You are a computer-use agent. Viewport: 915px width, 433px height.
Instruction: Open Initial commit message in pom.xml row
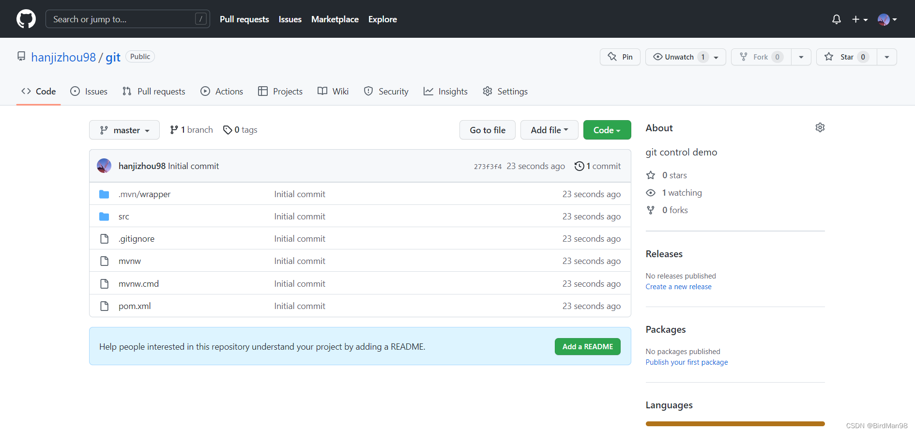coord(300,306)
